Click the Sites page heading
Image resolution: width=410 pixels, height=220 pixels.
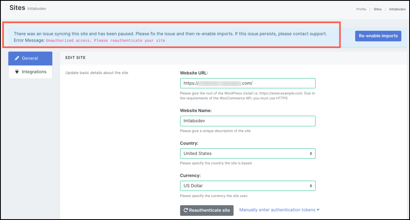coord(17,7)
